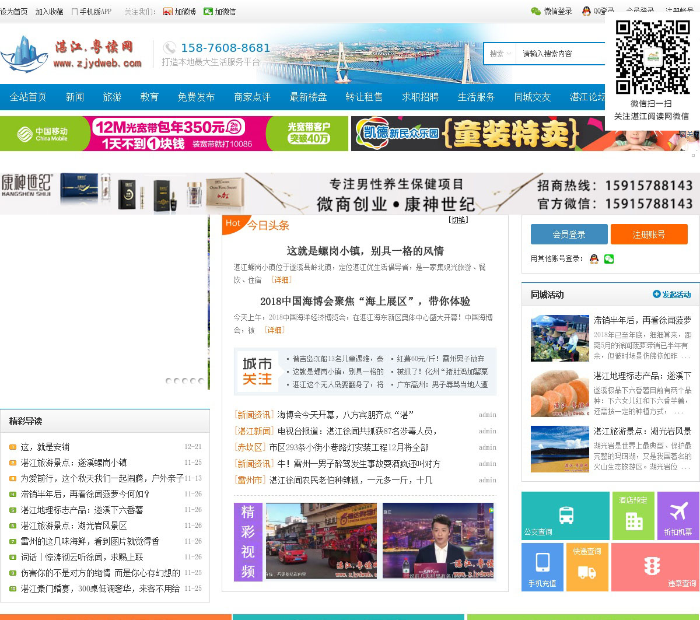
Task: Select the first carousel slide dot
Action: coord(169,381)
